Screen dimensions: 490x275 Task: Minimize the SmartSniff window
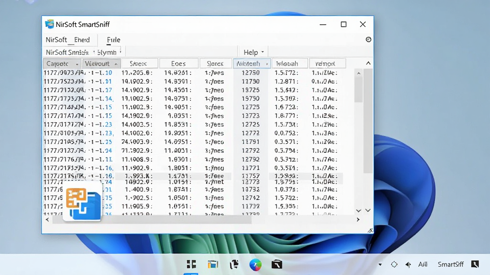(x=323, y=24)
